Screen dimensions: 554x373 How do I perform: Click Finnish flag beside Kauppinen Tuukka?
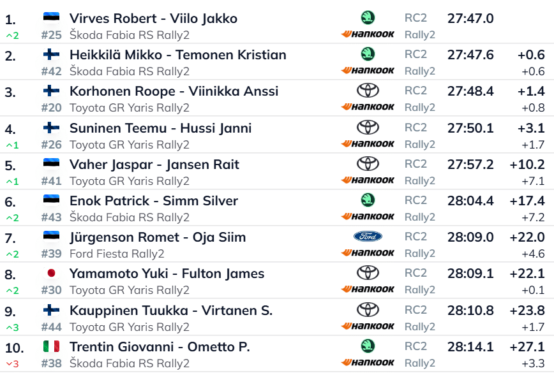click(x=51, y=310)
